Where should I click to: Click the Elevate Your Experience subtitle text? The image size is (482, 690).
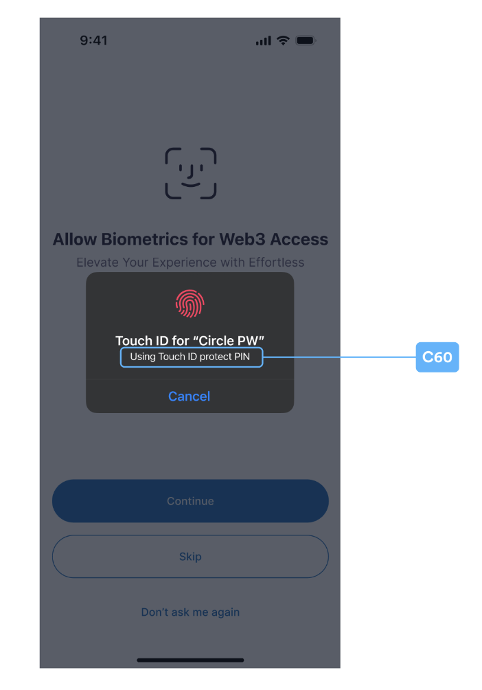point(190,263)
